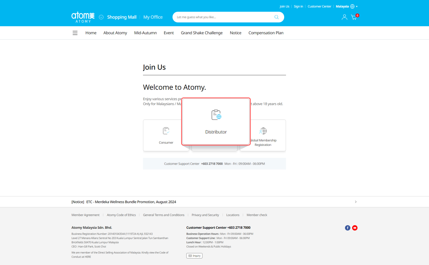Viewport: 429px width, 265px height.
Task: Open Compensation Plan menu item
Action: click(x=266, y=33)
